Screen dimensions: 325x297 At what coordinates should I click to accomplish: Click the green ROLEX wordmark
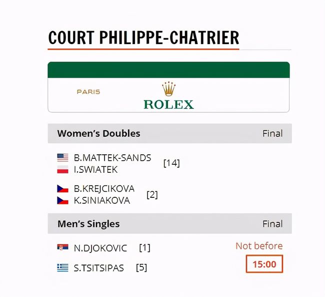(168, 105)
